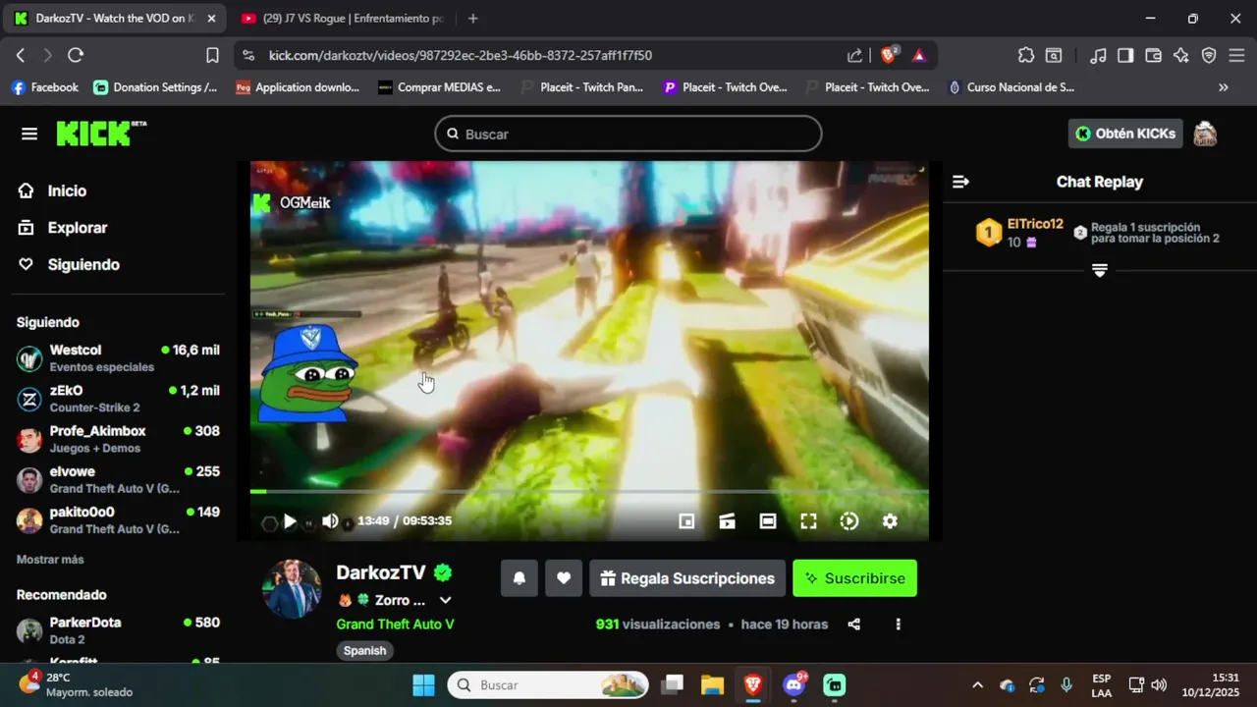Switch to the DarkozTV Kick browser tab
Screen dimensions: 1257x707
116,19
